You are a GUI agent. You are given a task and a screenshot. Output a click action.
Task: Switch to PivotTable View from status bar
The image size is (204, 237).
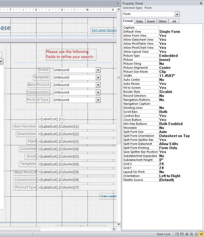point(187,234)
